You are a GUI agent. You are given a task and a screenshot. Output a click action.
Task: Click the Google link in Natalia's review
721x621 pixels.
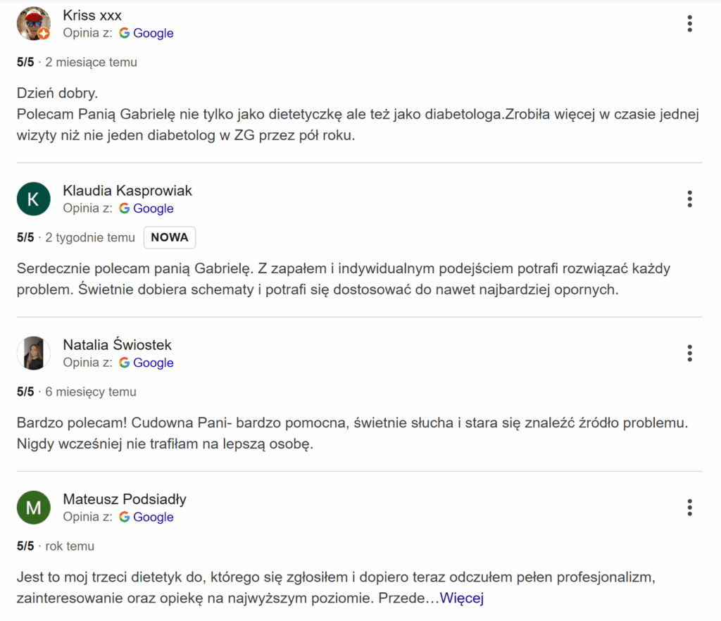tap(153, 363)
